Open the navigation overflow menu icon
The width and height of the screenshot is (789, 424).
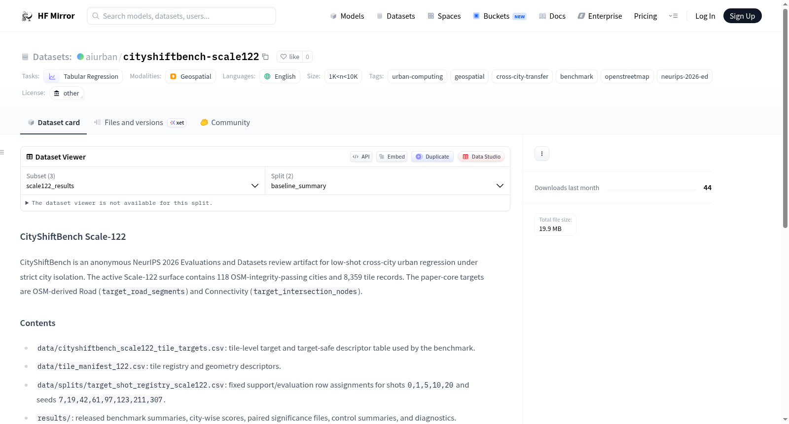coord(673,16)
